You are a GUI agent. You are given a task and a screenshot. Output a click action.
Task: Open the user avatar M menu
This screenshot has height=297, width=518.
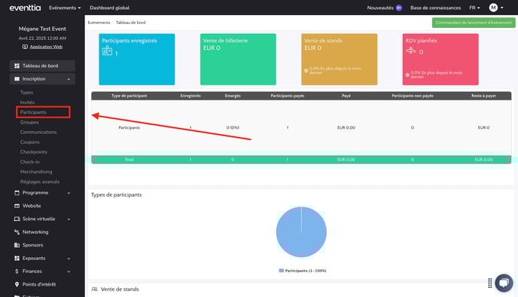tap(496, 8)
